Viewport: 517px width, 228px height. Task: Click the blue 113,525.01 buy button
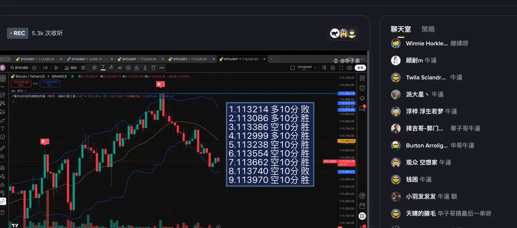[x=50, y=83]
